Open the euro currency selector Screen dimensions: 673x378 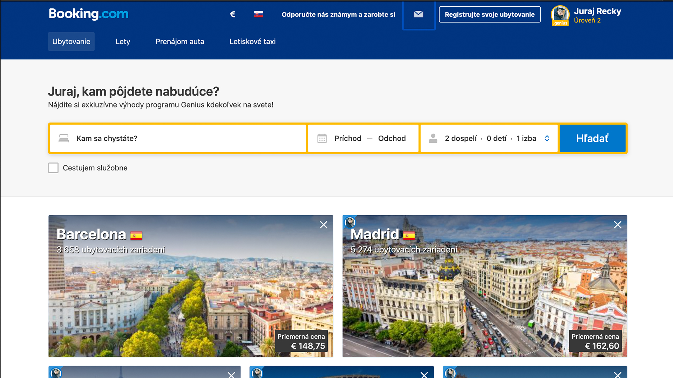coord(232,14)
